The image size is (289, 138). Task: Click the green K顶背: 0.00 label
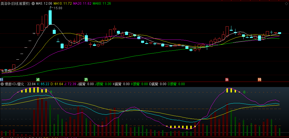[x=139, y=84]
